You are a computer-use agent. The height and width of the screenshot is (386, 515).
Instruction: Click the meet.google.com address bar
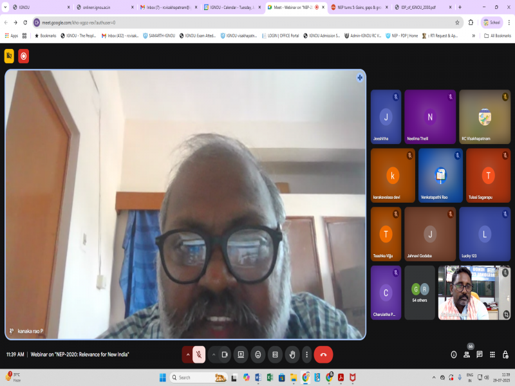[243, 23]
